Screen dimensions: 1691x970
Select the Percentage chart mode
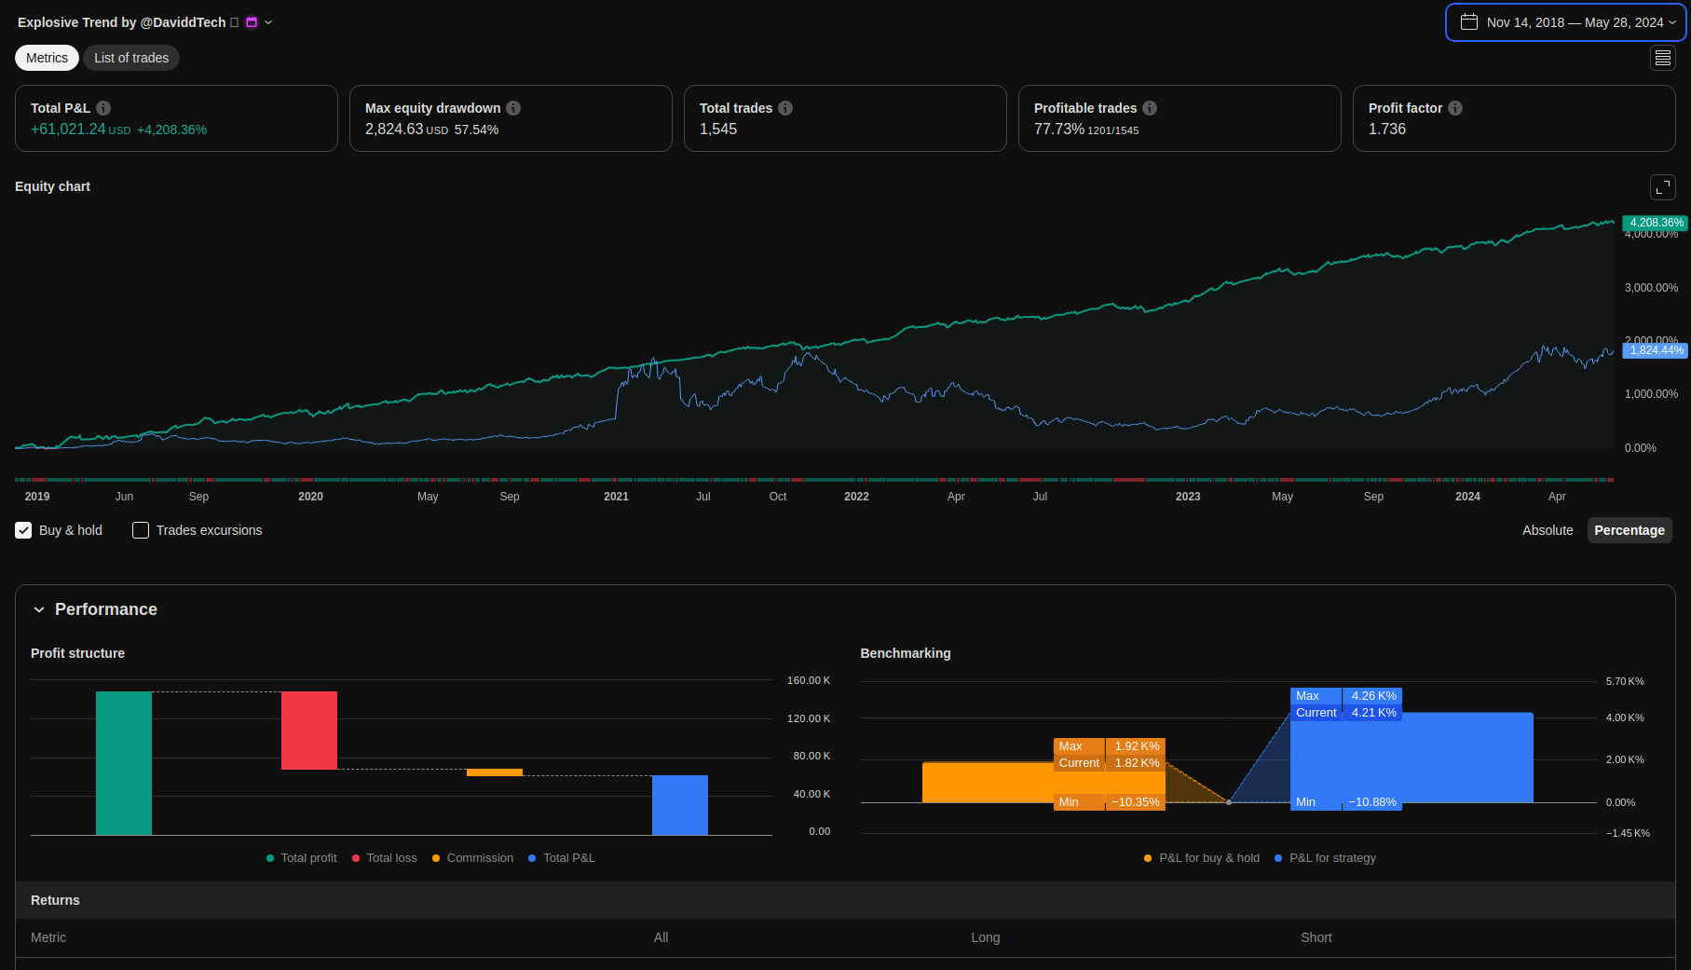(x=1629, y=530)
